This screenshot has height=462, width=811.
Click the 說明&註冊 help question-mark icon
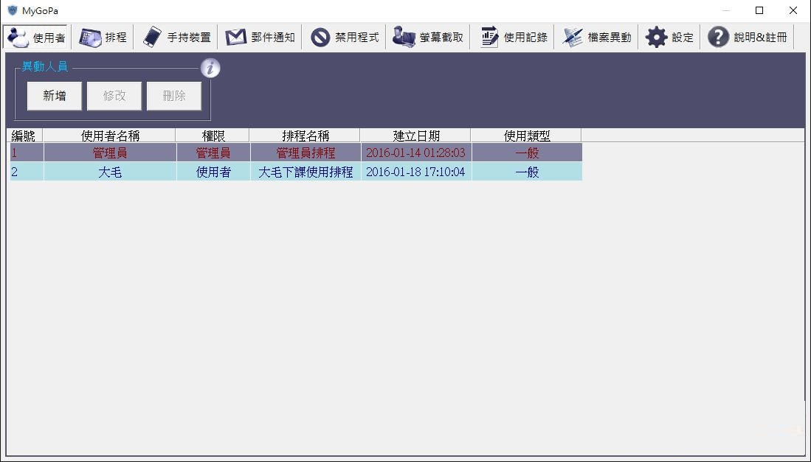[719, 37]
